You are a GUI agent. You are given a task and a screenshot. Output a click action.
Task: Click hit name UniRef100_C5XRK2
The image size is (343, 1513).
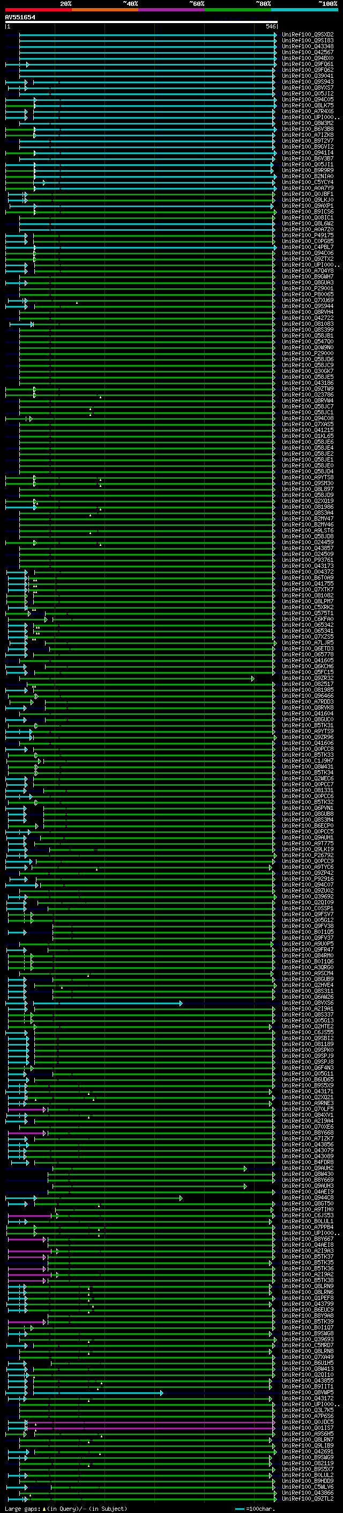[x=308, y=608]
